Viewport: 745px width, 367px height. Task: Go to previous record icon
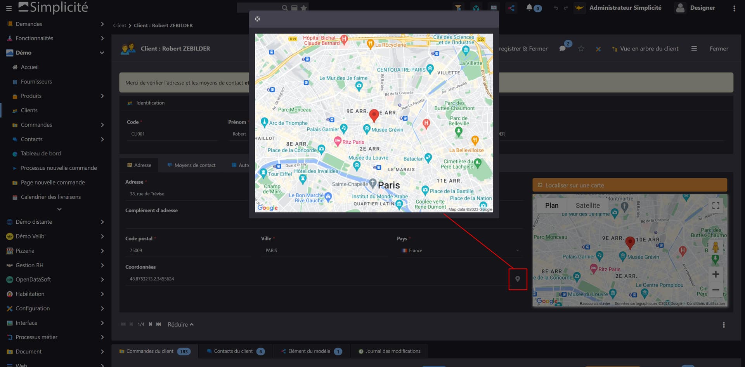pyautogui.click(x=131, y=324)
